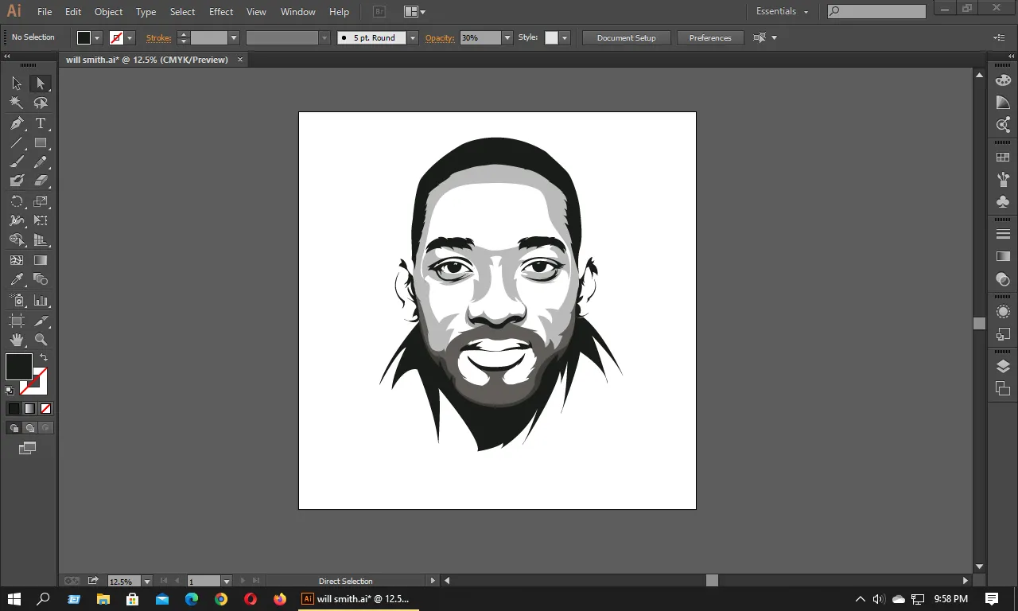Open the Transparency panel icon
Image resolution: width=1018 pixels, height=611 pixels.
pos(1003,279)
